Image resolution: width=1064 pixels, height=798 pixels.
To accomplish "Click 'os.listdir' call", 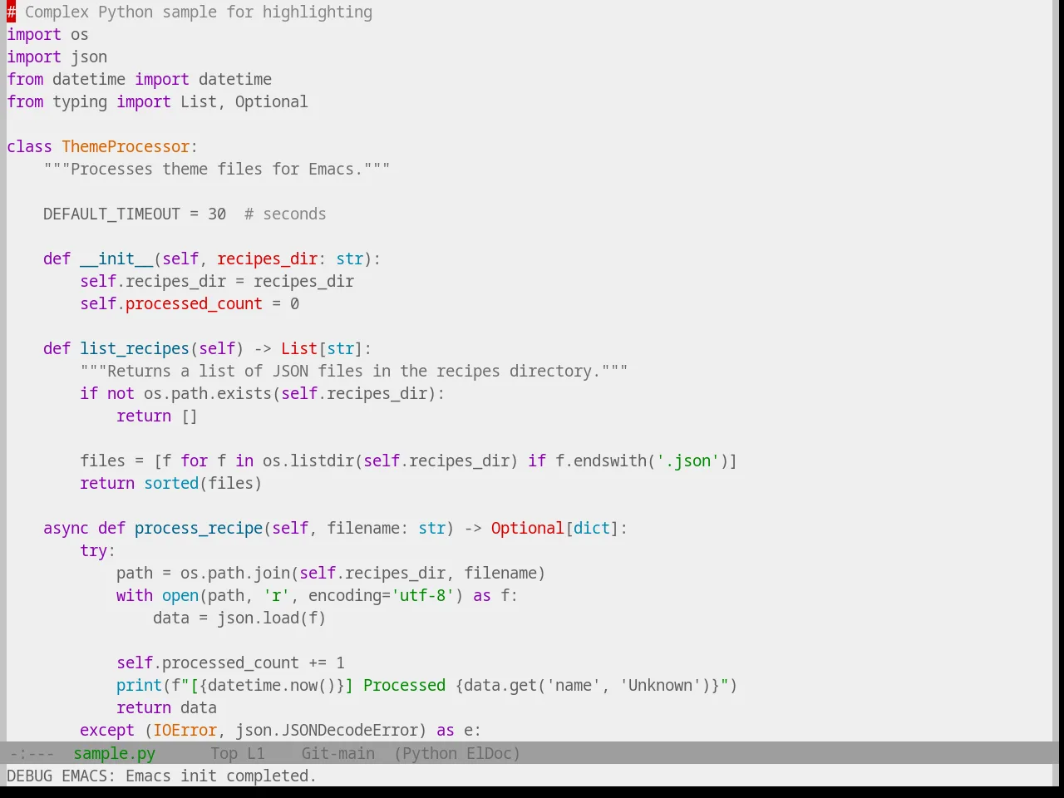I will tap(308, 461).
